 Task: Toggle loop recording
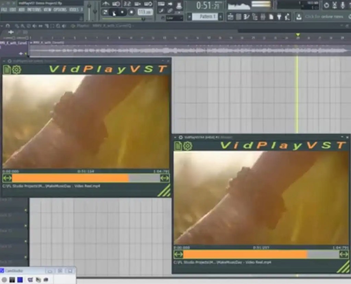(x=148, y=4)
